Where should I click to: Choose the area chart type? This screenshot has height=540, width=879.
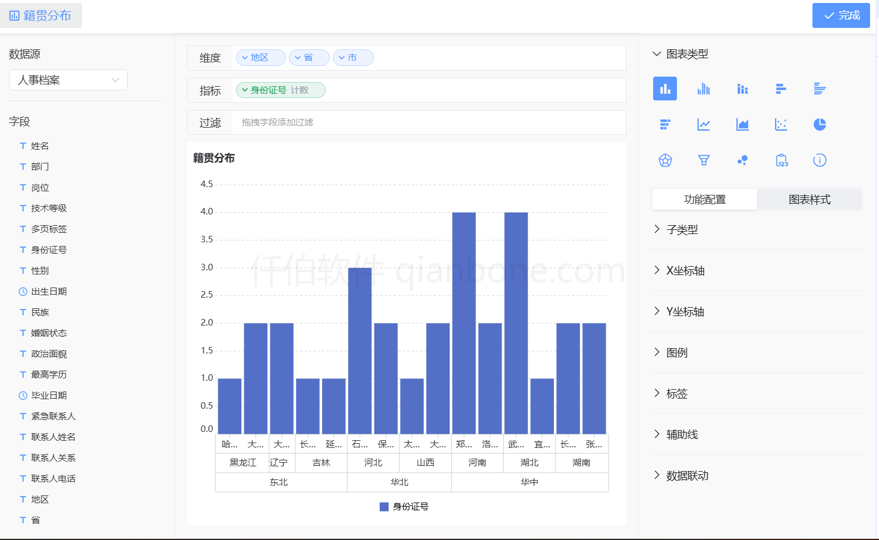(742, 124)
